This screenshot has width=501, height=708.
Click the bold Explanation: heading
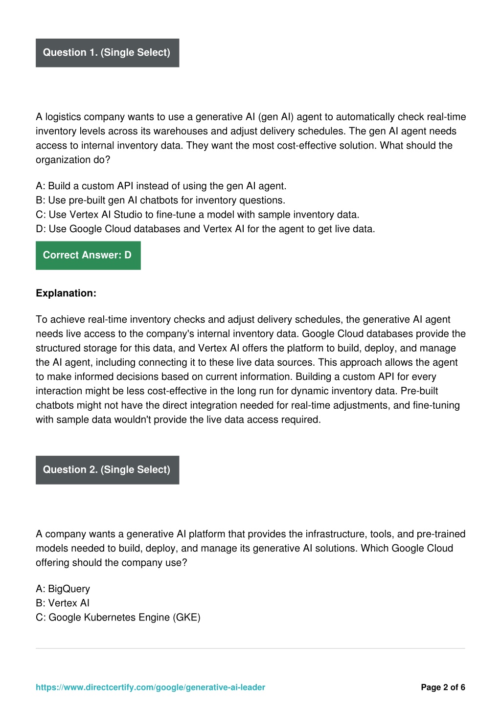[66, 293]
